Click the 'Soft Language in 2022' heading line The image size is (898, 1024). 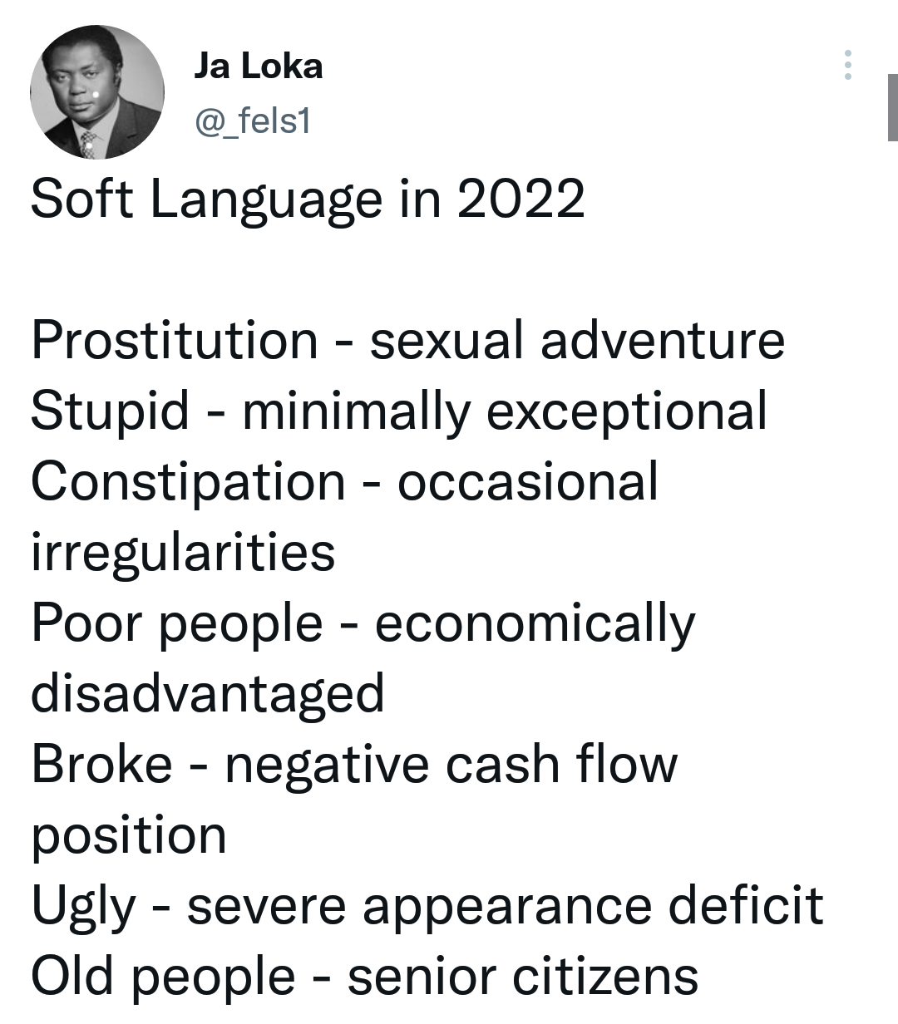(x=308, y=199)
